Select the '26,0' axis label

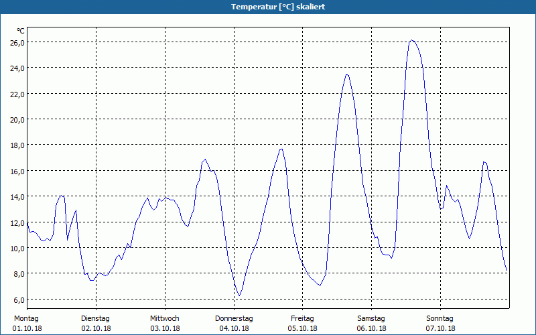click(x=17, y=42)
